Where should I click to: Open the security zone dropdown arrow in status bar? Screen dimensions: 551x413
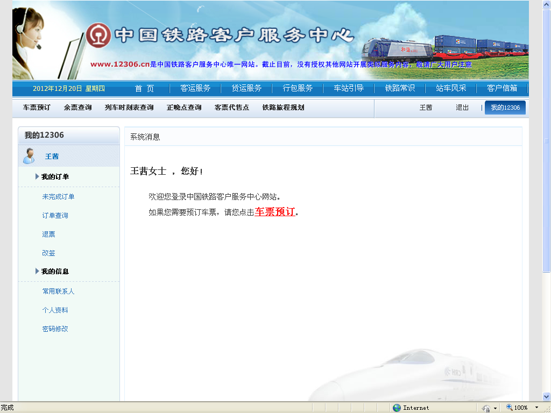(495, 408)
